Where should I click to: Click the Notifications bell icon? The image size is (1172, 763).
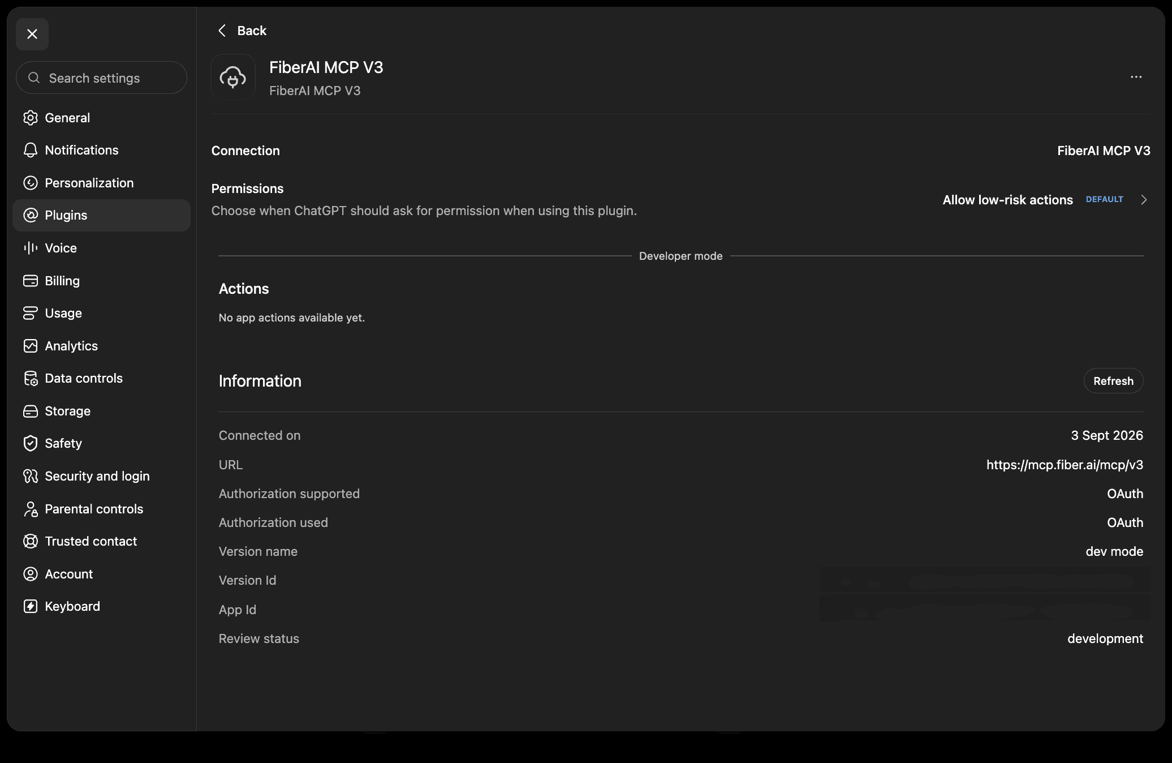click(x=31, y=150)
